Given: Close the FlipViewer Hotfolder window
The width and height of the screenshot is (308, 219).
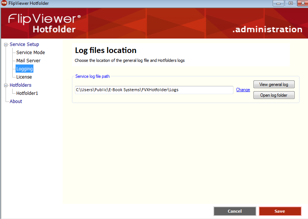Looking at the screenshot, I should (303, 3).
